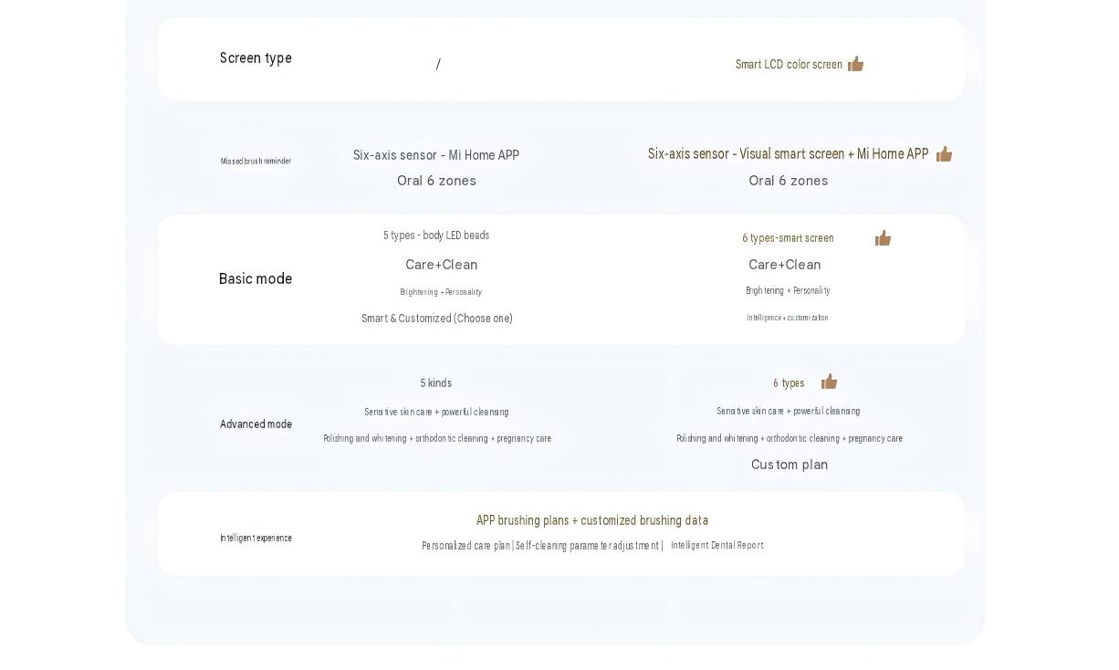Click APP brushing plans + customized brushing data

click(x=592, y=520)
